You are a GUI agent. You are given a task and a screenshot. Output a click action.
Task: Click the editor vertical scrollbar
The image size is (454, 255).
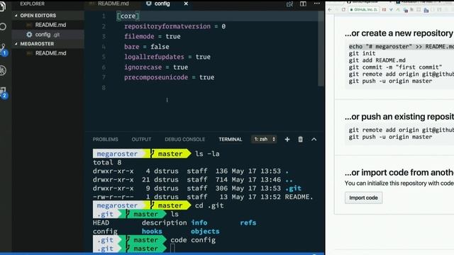tap(321, 48)
